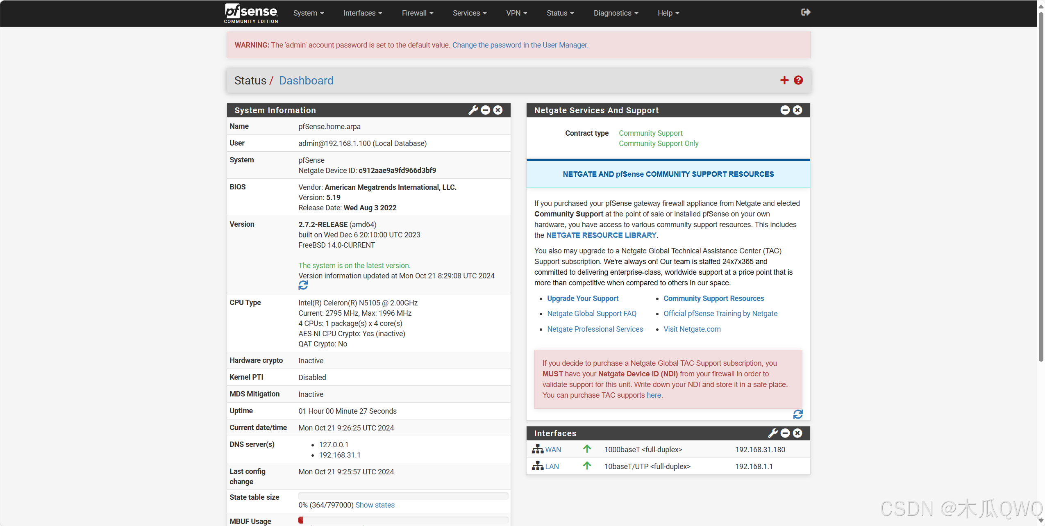Click the version text 2.7.2-RELEASE
The width and height of the screenshot is (1045, 526).
(323, 225)
